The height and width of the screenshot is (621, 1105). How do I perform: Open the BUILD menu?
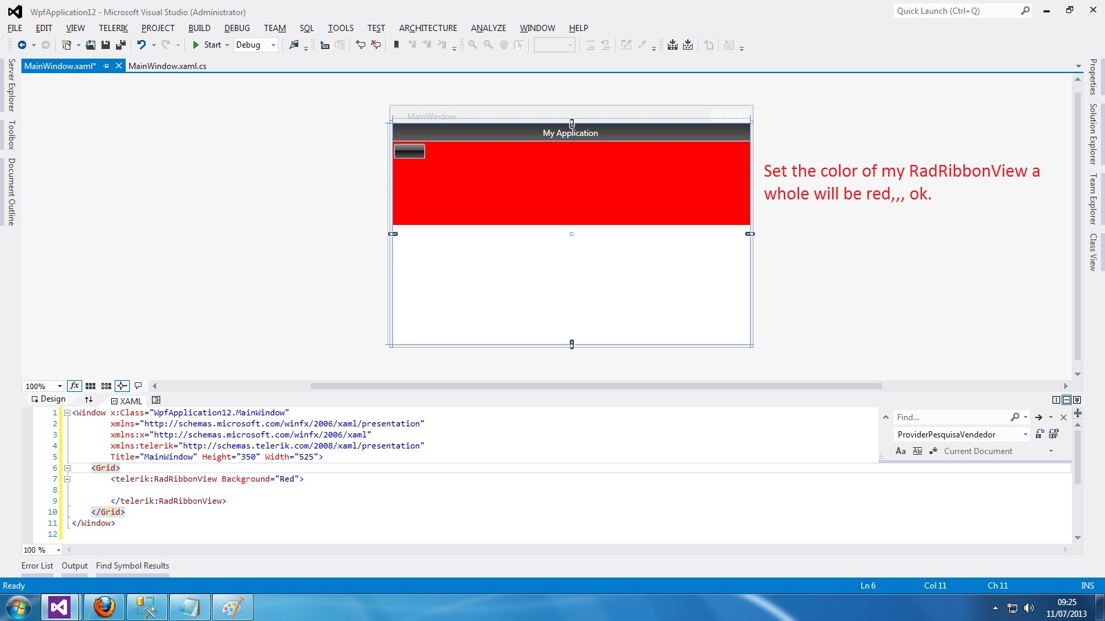pos(200,28)
